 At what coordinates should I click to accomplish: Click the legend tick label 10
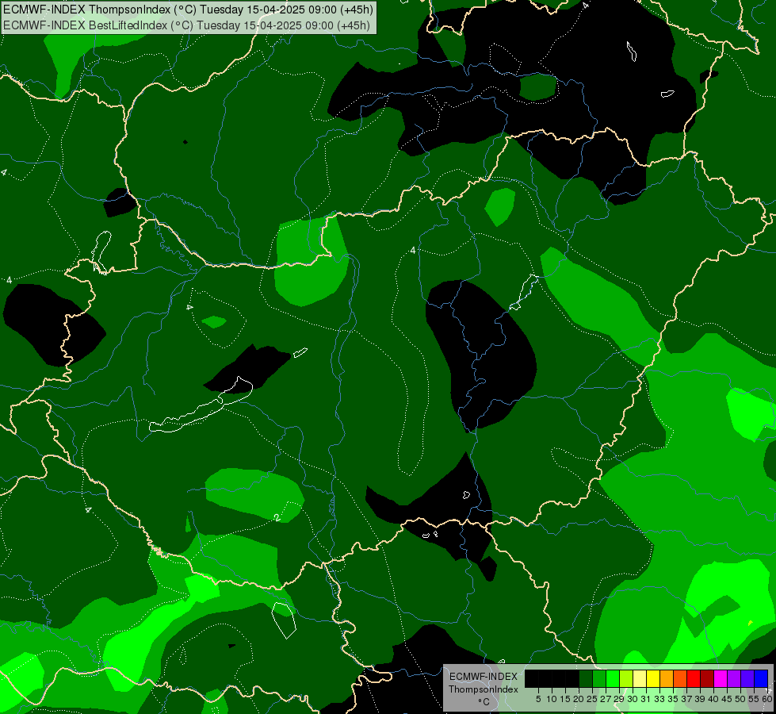point(552,699)
